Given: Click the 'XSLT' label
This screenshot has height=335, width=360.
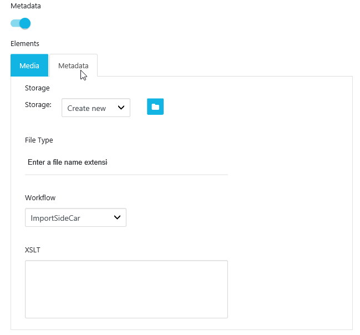Looking at the screenshot, I should (33, 250).
